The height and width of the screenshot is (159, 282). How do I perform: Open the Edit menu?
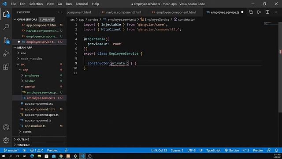[x=22, y=4]
